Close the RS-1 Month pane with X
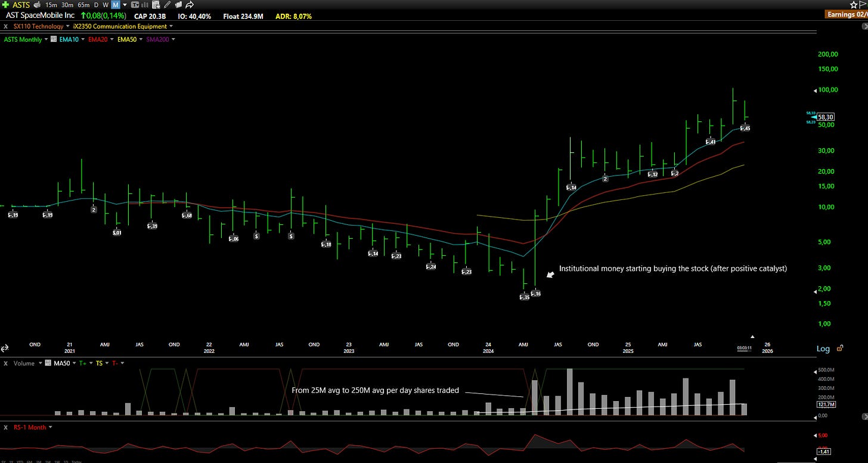 (5, 427)
